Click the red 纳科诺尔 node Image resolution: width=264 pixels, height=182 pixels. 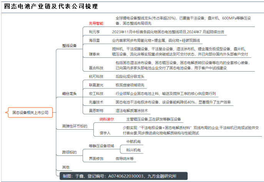point(107,119)
